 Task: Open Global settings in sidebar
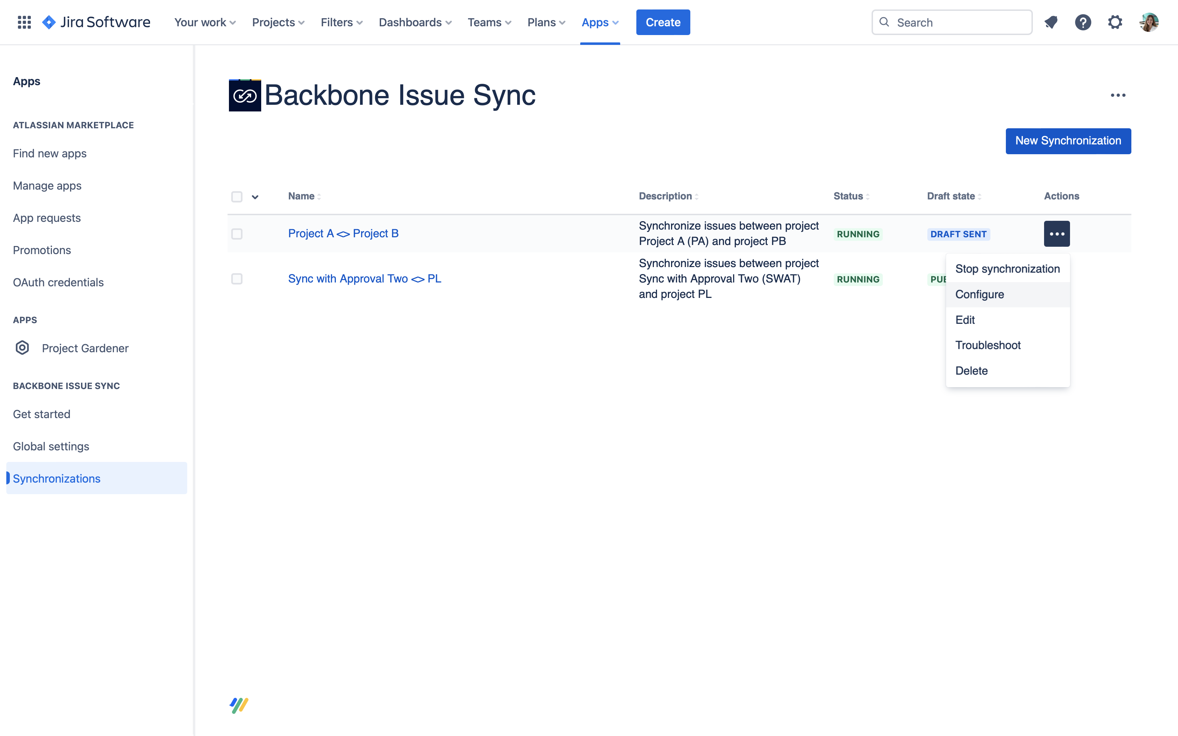tap(51, 447)
